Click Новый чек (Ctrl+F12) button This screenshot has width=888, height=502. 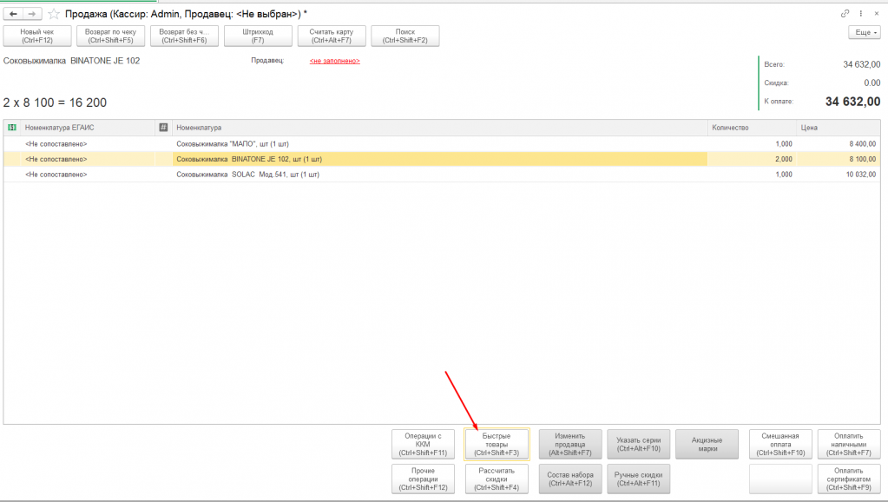point(37,36)
